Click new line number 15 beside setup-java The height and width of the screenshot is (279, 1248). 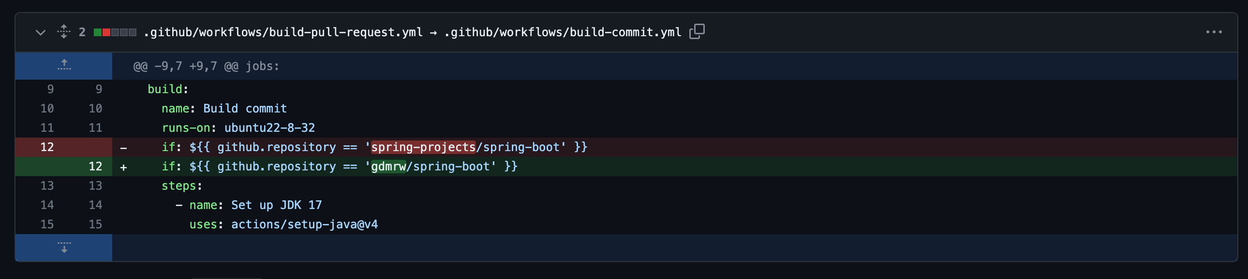coord(95,224)
